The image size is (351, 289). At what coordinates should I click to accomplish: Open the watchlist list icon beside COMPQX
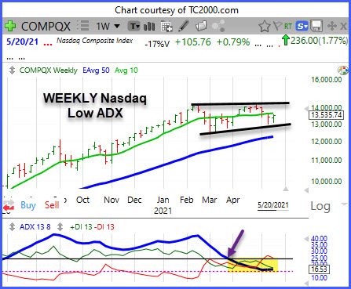click(x=83, y=26)
